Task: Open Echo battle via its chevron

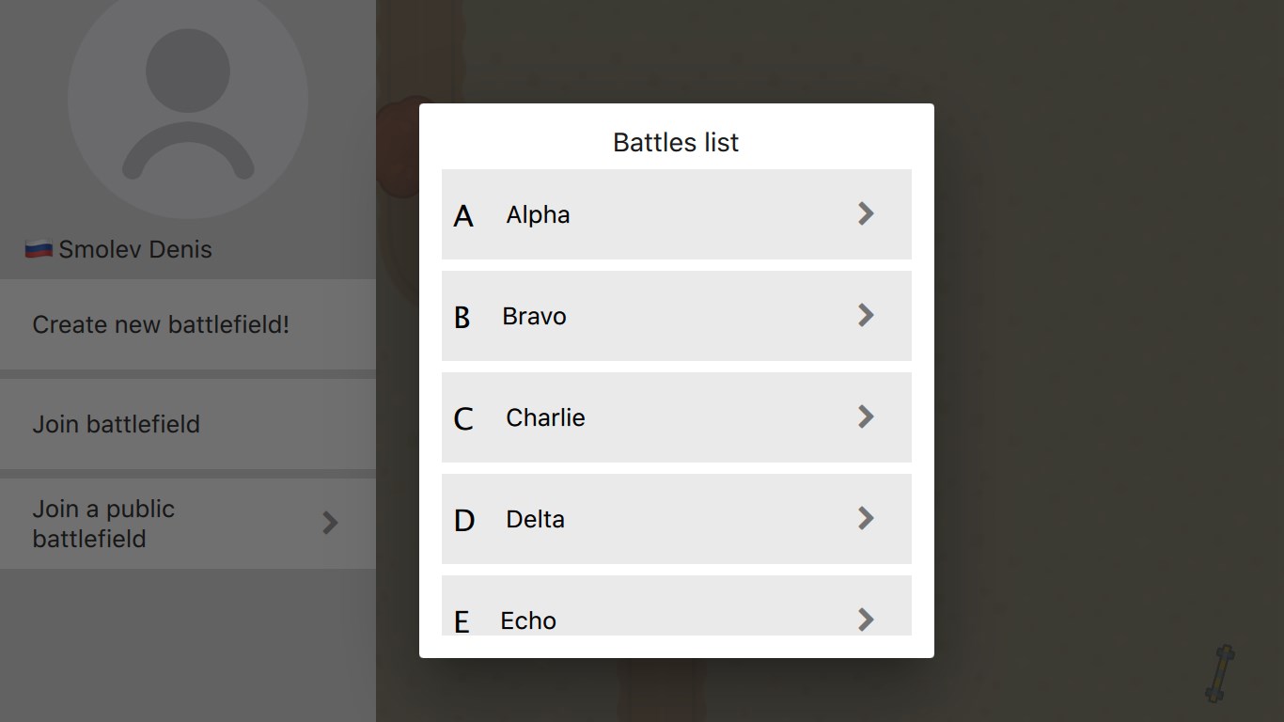Action: click(x=866, y=620)
